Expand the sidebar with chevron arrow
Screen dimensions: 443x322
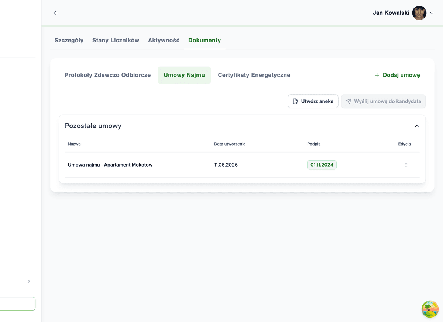pyautogui.click(x=29, y=281)
